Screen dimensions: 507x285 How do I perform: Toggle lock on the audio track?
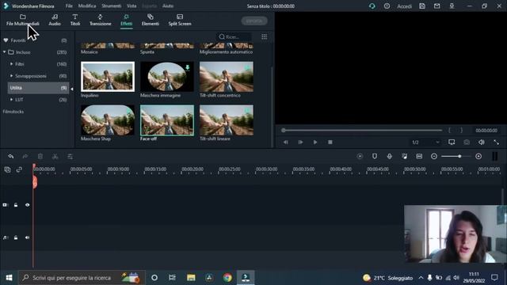pos(16,237)
